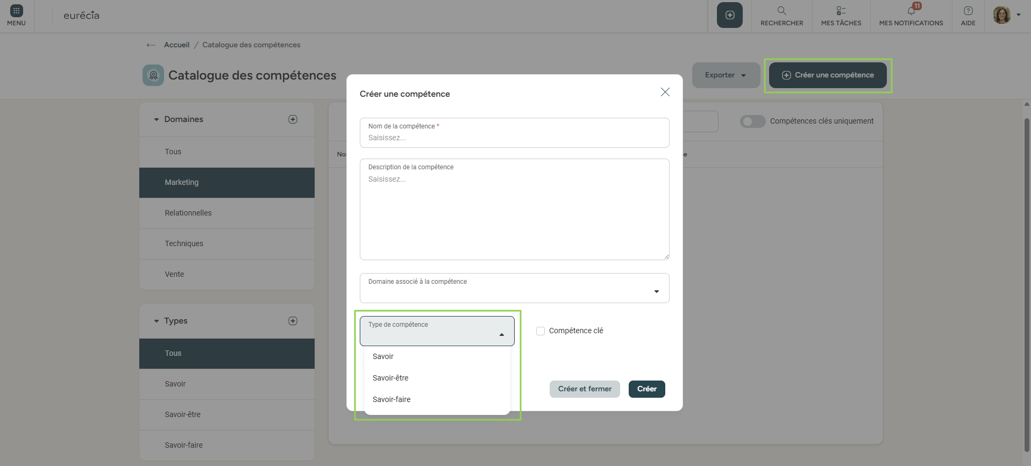Collapse the Type de compétence dropdown

click(501, 334)
